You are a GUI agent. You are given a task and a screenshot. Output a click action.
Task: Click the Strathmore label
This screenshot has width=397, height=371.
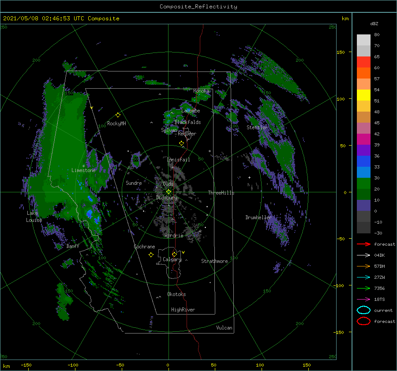point(214,261)
